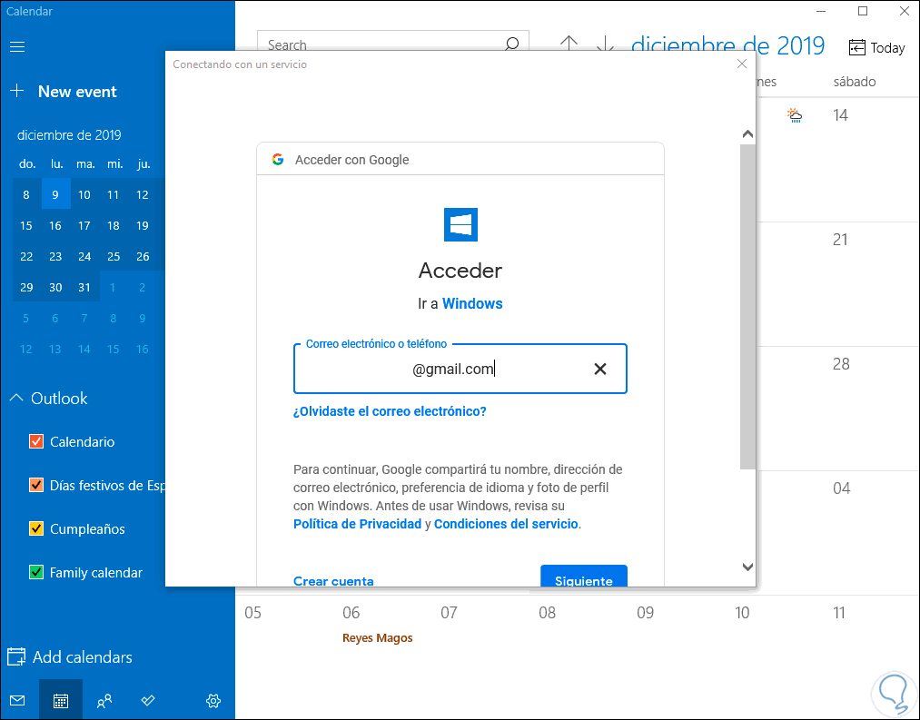Click the Today calendar icon
This screenshot has height=720, width=920.
[x=856, y=47]
